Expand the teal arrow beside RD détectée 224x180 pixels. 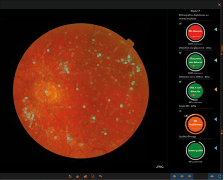coord(216,29)
